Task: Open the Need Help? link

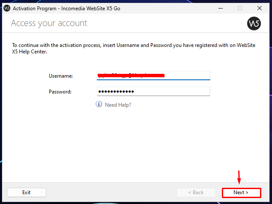Action: click(x=118, y=105)
